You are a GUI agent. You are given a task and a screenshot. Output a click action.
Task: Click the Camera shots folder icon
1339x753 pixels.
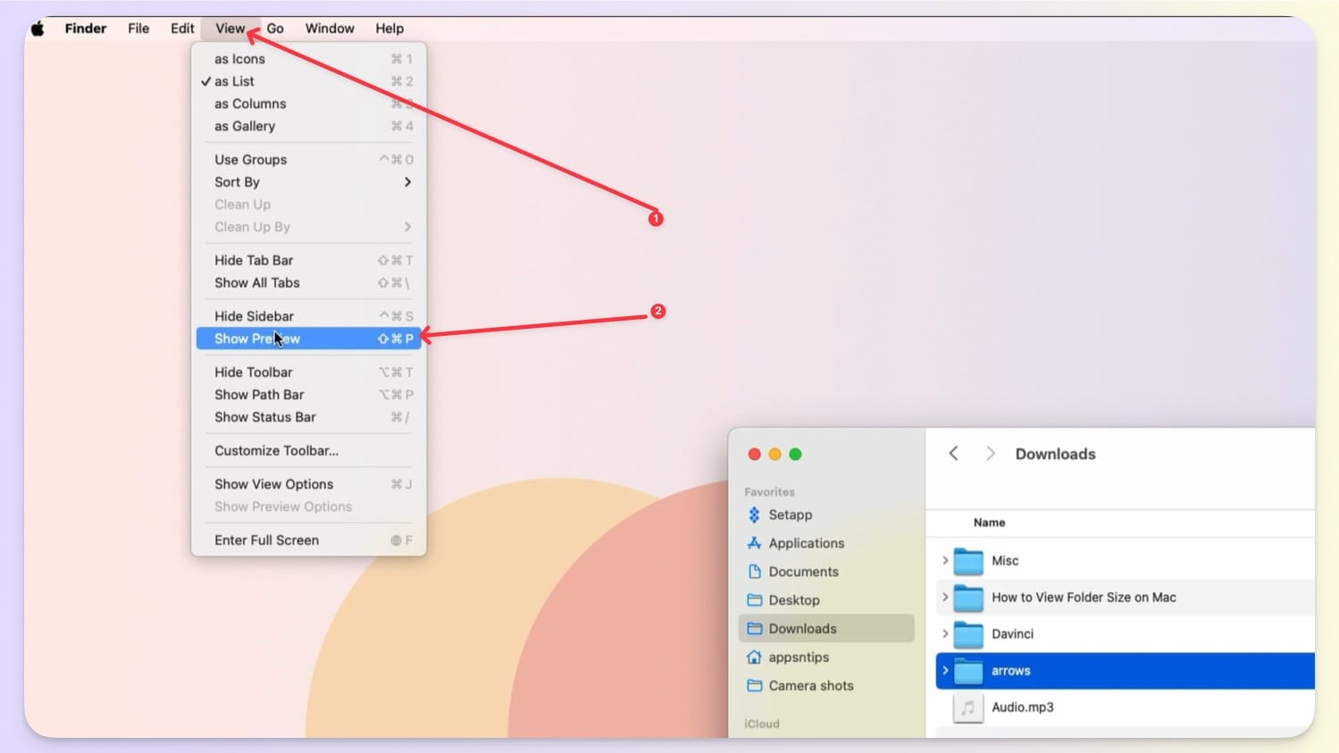754,686
